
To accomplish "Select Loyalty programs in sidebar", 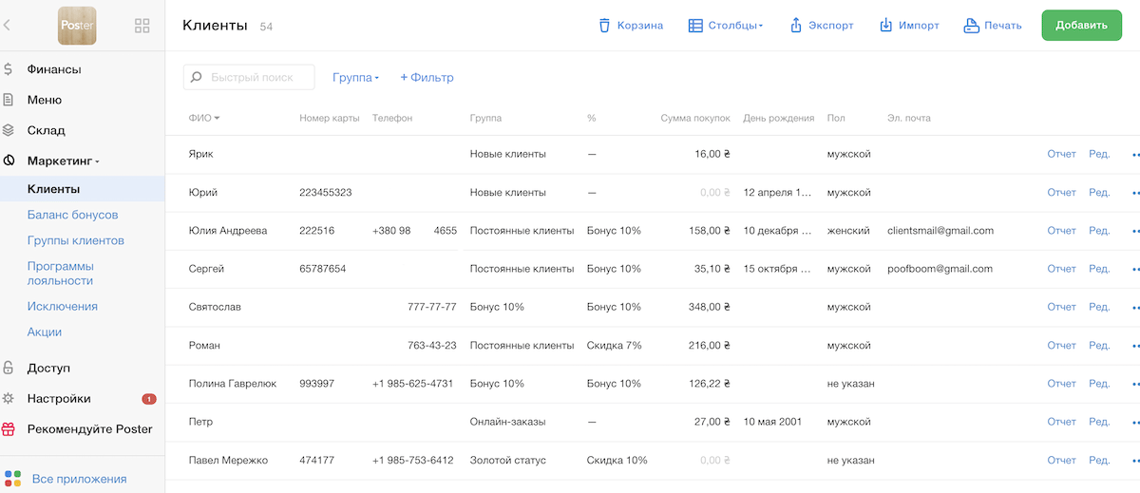I will (61, 274).
